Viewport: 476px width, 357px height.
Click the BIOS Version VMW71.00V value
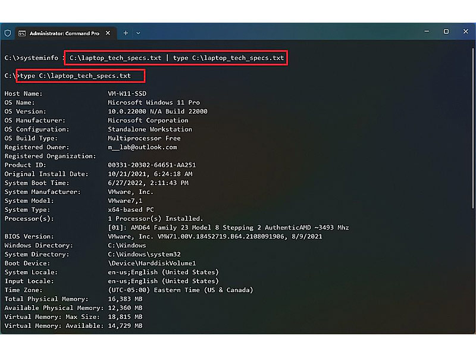coord(215,236)
